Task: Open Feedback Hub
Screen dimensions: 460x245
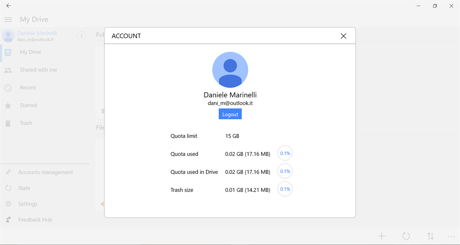Action: coord(45,220)
